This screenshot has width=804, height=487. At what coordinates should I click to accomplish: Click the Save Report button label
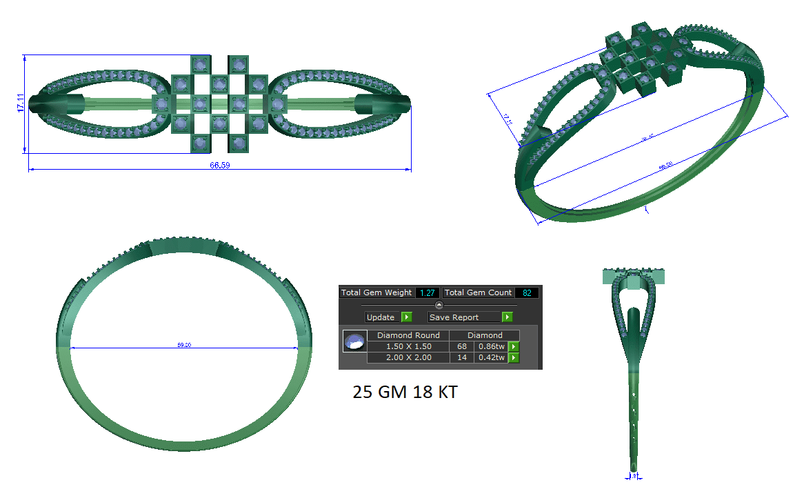(x=454, y=317)
